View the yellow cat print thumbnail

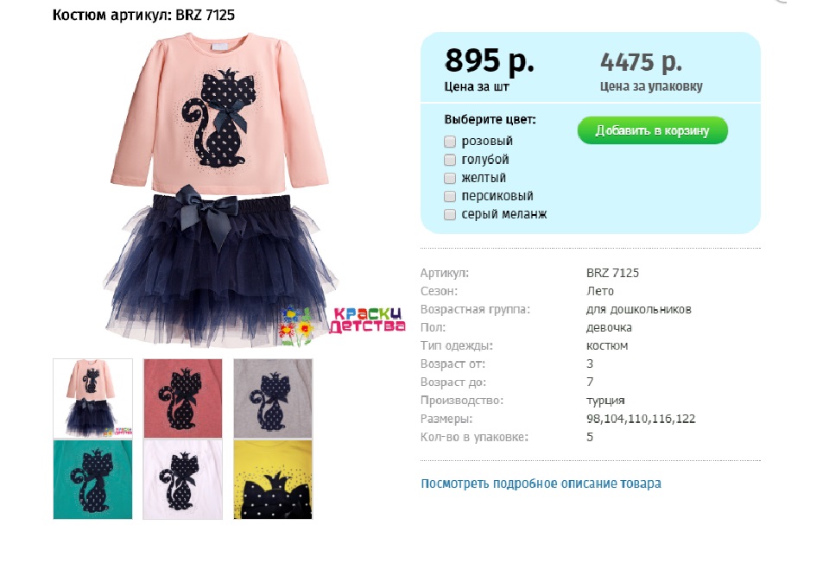click(274, 479)
